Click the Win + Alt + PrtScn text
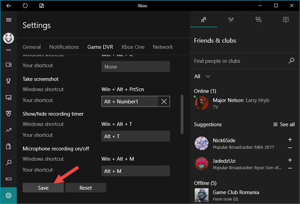The image size is (300, 204). pyautogui.click(x=122, y=89)
